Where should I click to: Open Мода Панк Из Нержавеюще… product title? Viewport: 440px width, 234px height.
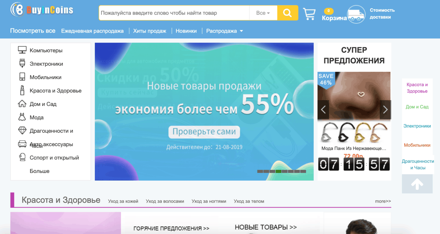354,149
